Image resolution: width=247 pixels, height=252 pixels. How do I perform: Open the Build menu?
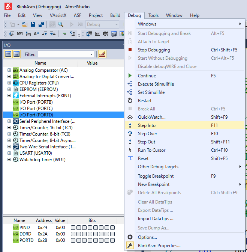click(115, 15)
